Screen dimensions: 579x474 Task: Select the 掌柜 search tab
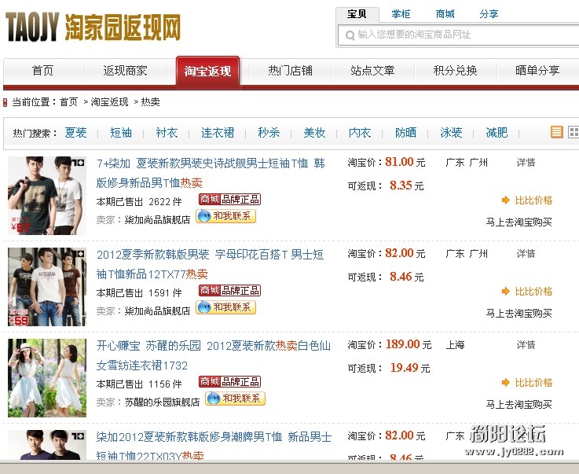click(401, 14)
